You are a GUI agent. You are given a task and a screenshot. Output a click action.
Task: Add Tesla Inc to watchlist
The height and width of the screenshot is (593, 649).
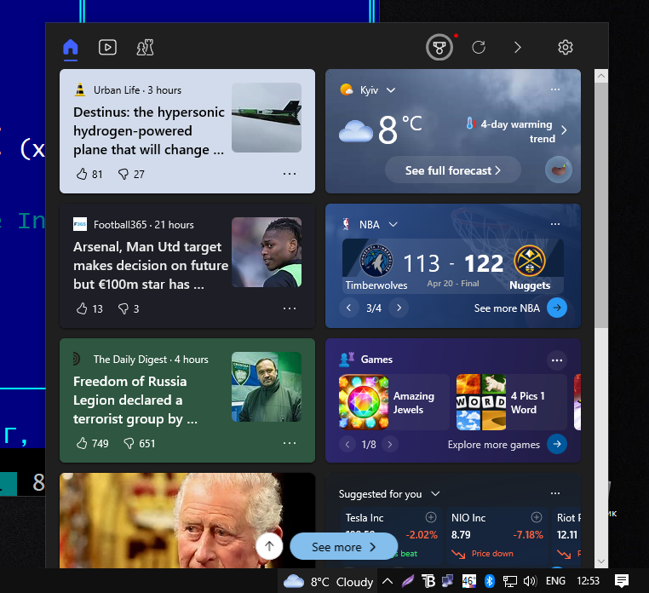[431, 517]
